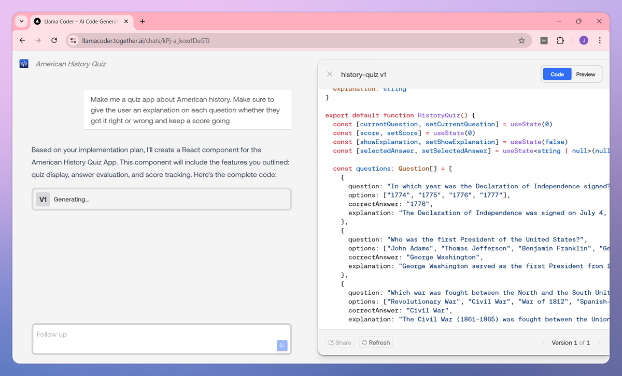This screenshot has height=376, width=622.
Task: Close the history-quiz v1 code panel
Action: click(330, 74)
